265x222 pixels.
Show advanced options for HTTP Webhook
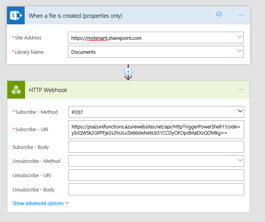click(x=41, y=203)
